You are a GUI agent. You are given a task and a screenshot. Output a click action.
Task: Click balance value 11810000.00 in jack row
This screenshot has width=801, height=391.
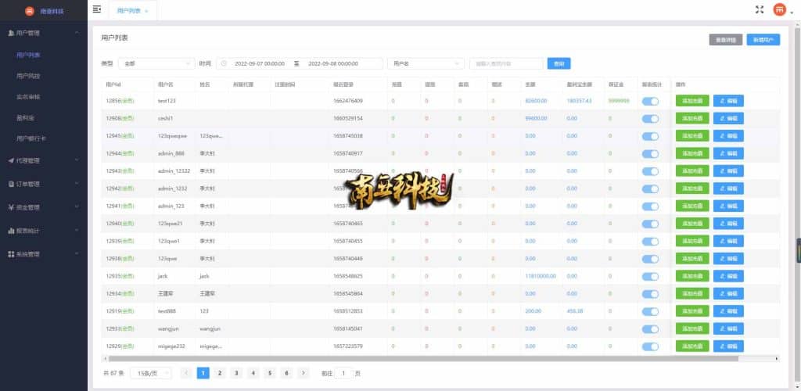tap(541, 276)
